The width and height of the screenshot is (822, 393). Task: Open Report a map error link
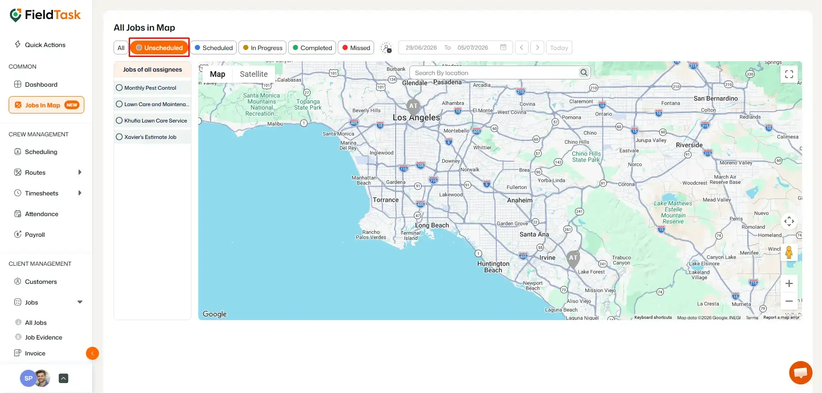(x=781, y=318)
